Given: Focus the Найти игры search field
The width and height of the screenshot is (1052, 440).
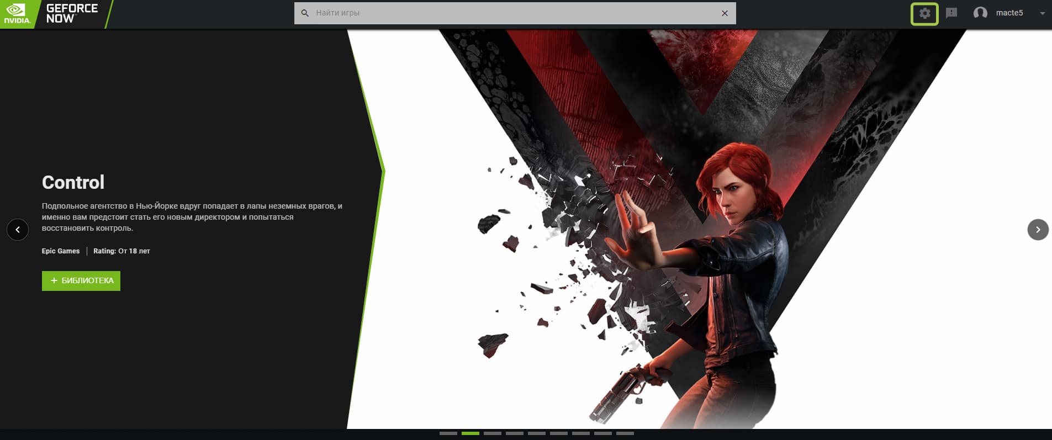Looking at the screenshot, I should (x=515, y=13).
